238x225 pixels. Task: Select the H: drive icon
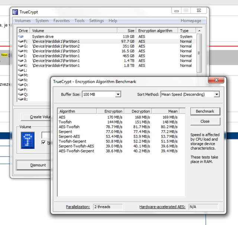tap(21, 51)
